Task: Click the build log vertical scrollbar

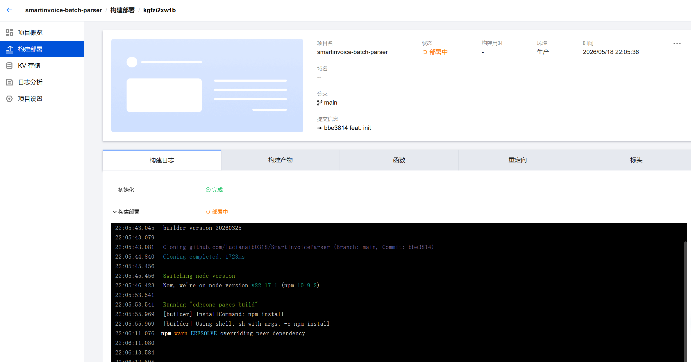Action: coord(685,302)
